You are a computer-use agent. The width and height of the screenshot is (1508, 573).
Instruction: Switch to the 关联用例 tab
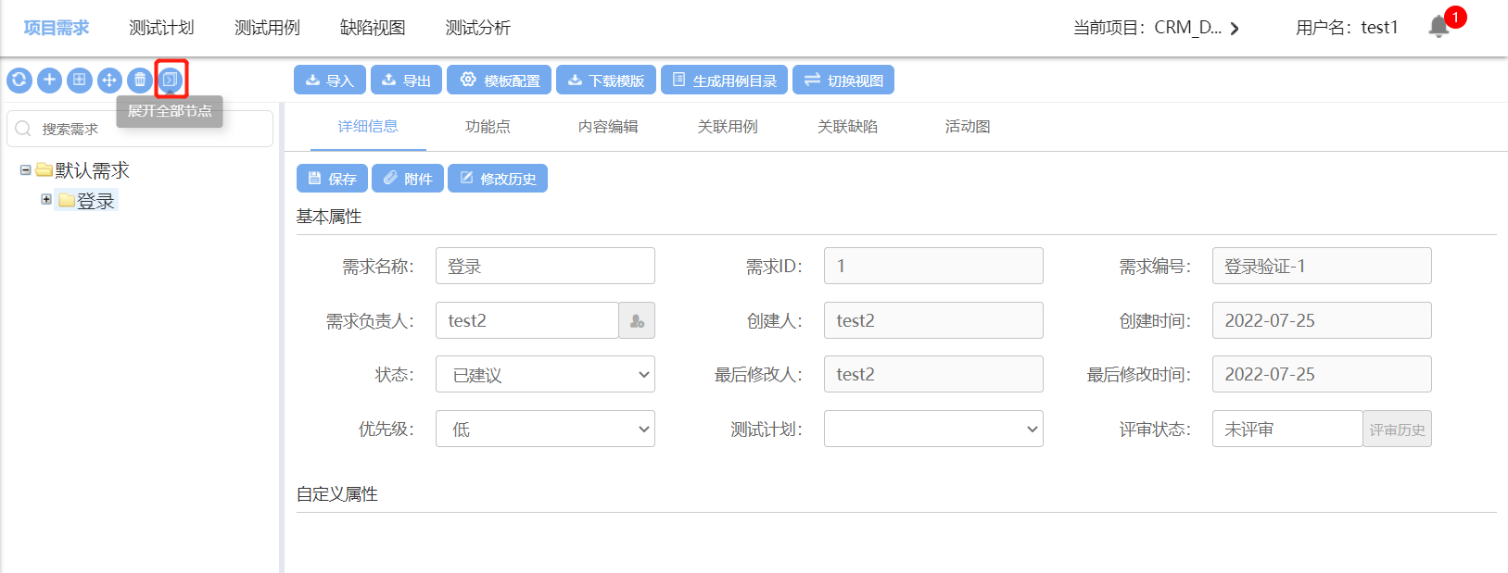click(x=728, y=127)
